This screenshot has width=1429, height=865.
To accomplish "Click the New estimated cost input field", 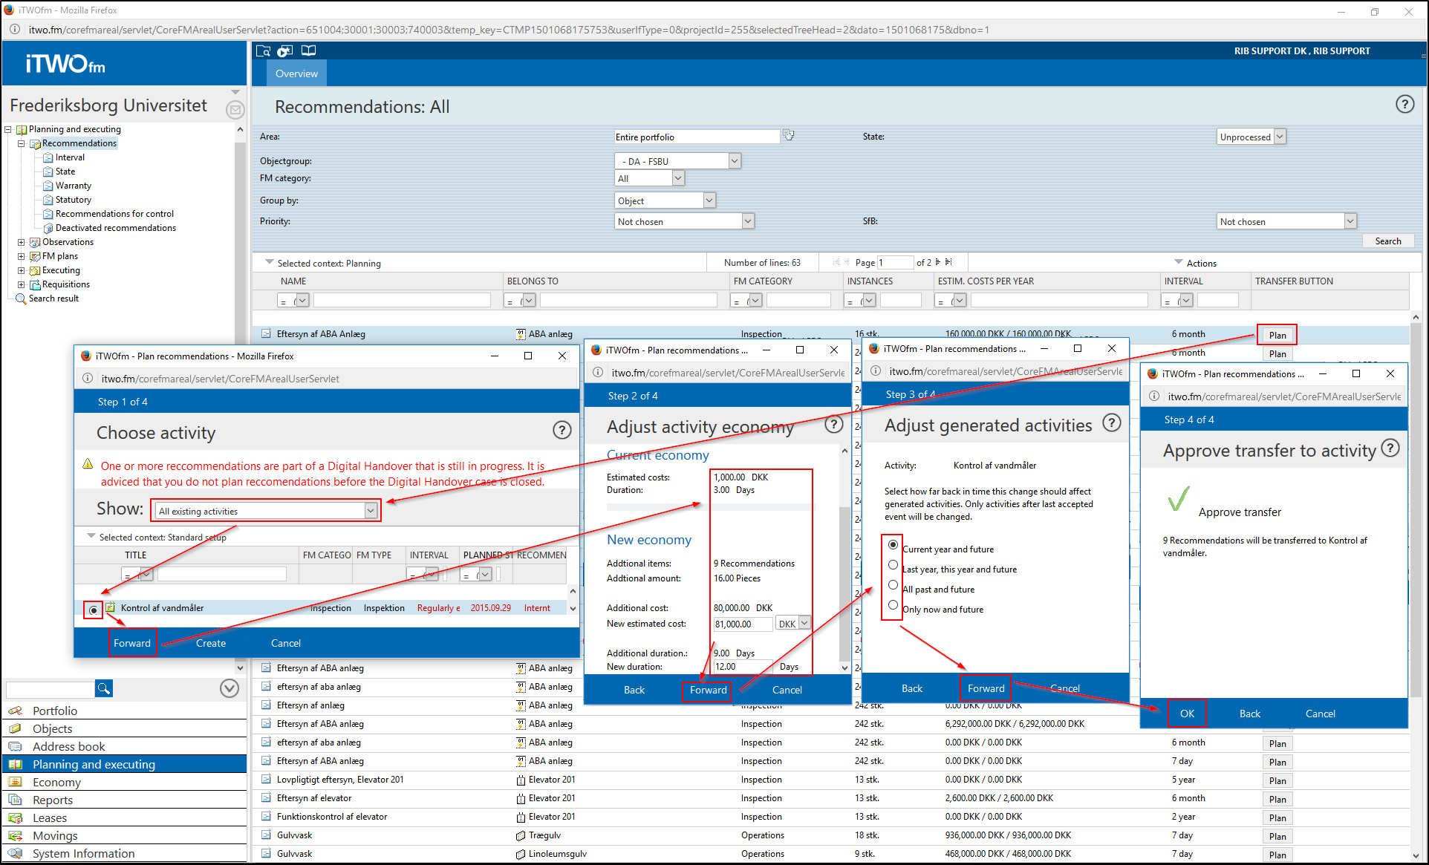I will click(x=742, y=624).
